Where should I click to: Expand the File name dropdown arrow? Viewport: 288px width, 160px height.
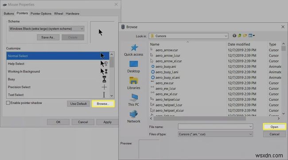[x=250, y=127]
